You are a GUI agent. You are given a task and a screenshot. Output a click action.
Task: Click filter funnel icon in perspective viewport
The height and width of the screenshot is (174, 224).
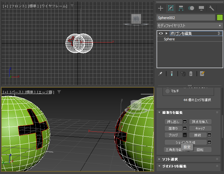(x=59, y=92)
